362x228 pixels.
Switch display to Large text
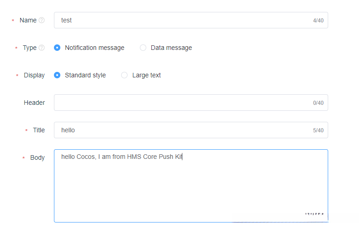click(124, 75)
